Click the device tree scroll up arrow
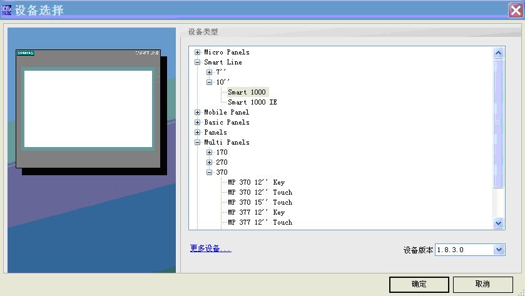Image resolution: width=525 pixels, height=296 pixels. (499, 53)
